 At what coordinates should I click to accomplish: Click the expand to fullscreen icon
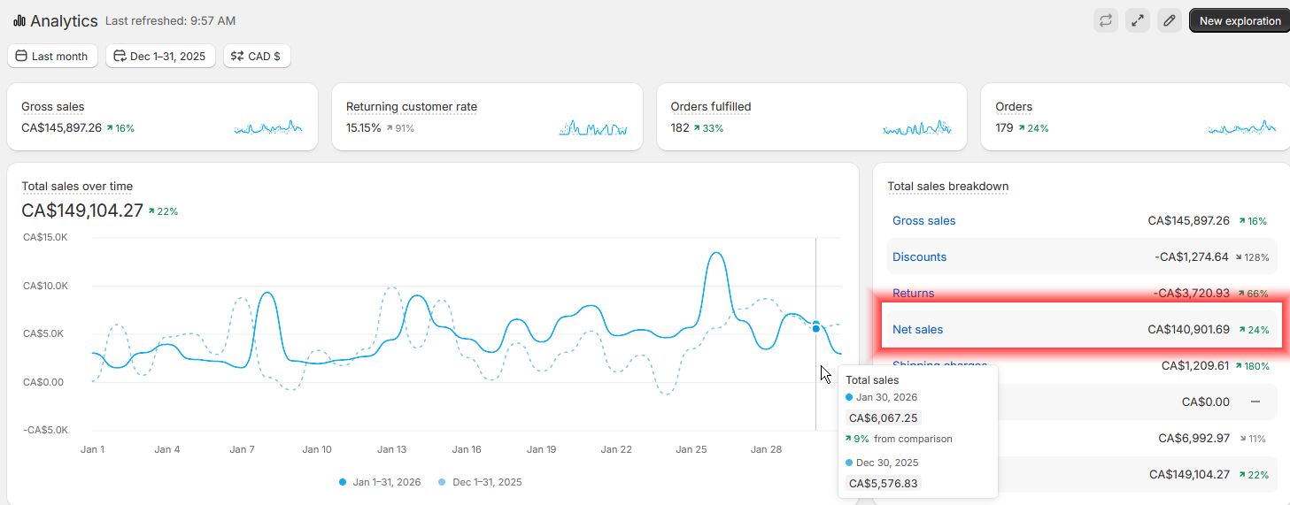click(x=1138, y=20)
